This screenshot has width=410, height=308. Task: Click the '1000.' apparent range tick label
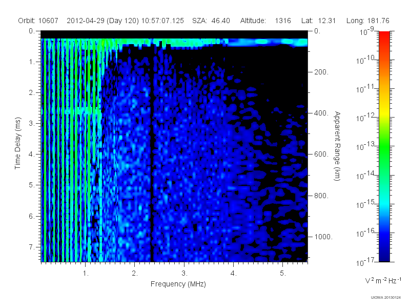[323, 237]
